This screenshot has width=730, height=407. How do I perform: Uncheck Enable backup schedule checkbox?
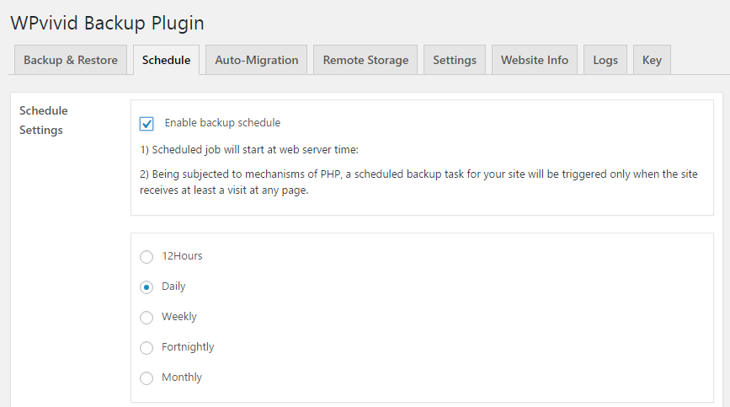(147, 123)
